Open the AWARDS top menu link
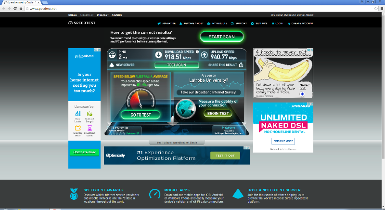Screen dimensions: 385x210 tap(117, 15)
